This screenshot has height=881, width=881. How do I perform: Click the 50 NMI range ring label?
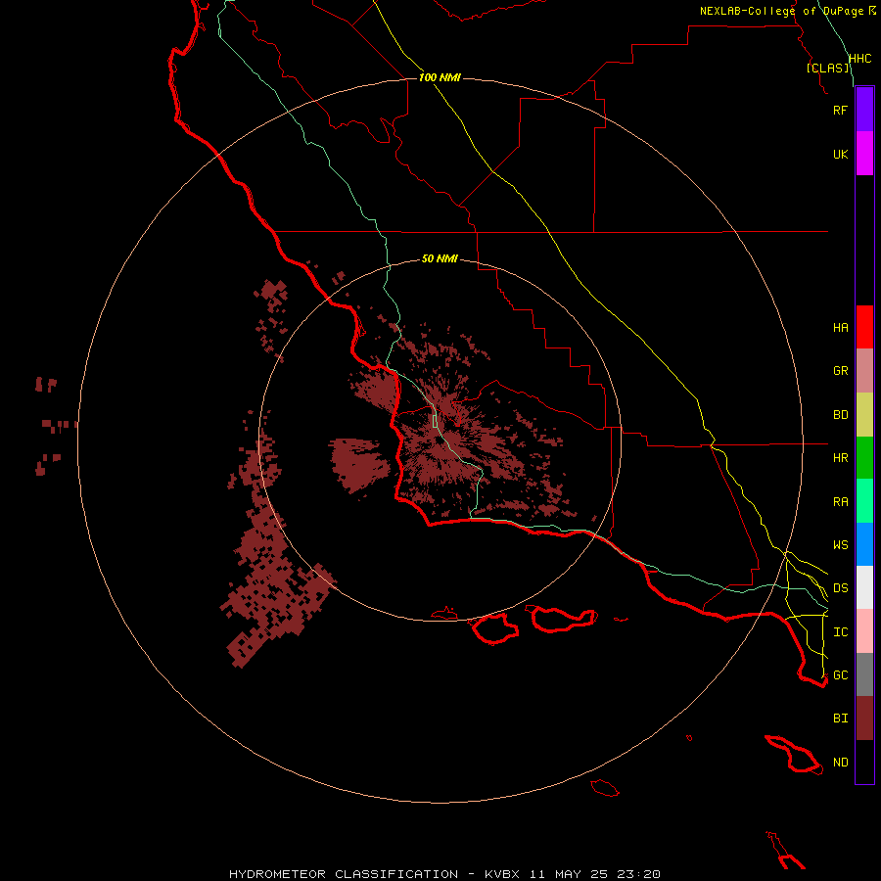tap(440, 258)
